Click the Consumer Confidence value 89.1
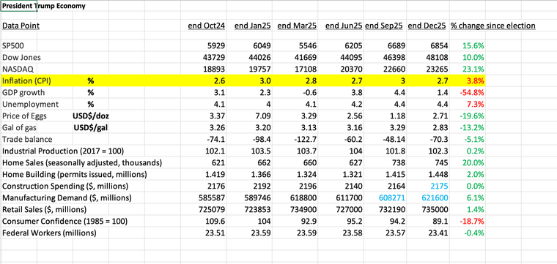This screenshot has width=557, height=264. click(440, 221)
